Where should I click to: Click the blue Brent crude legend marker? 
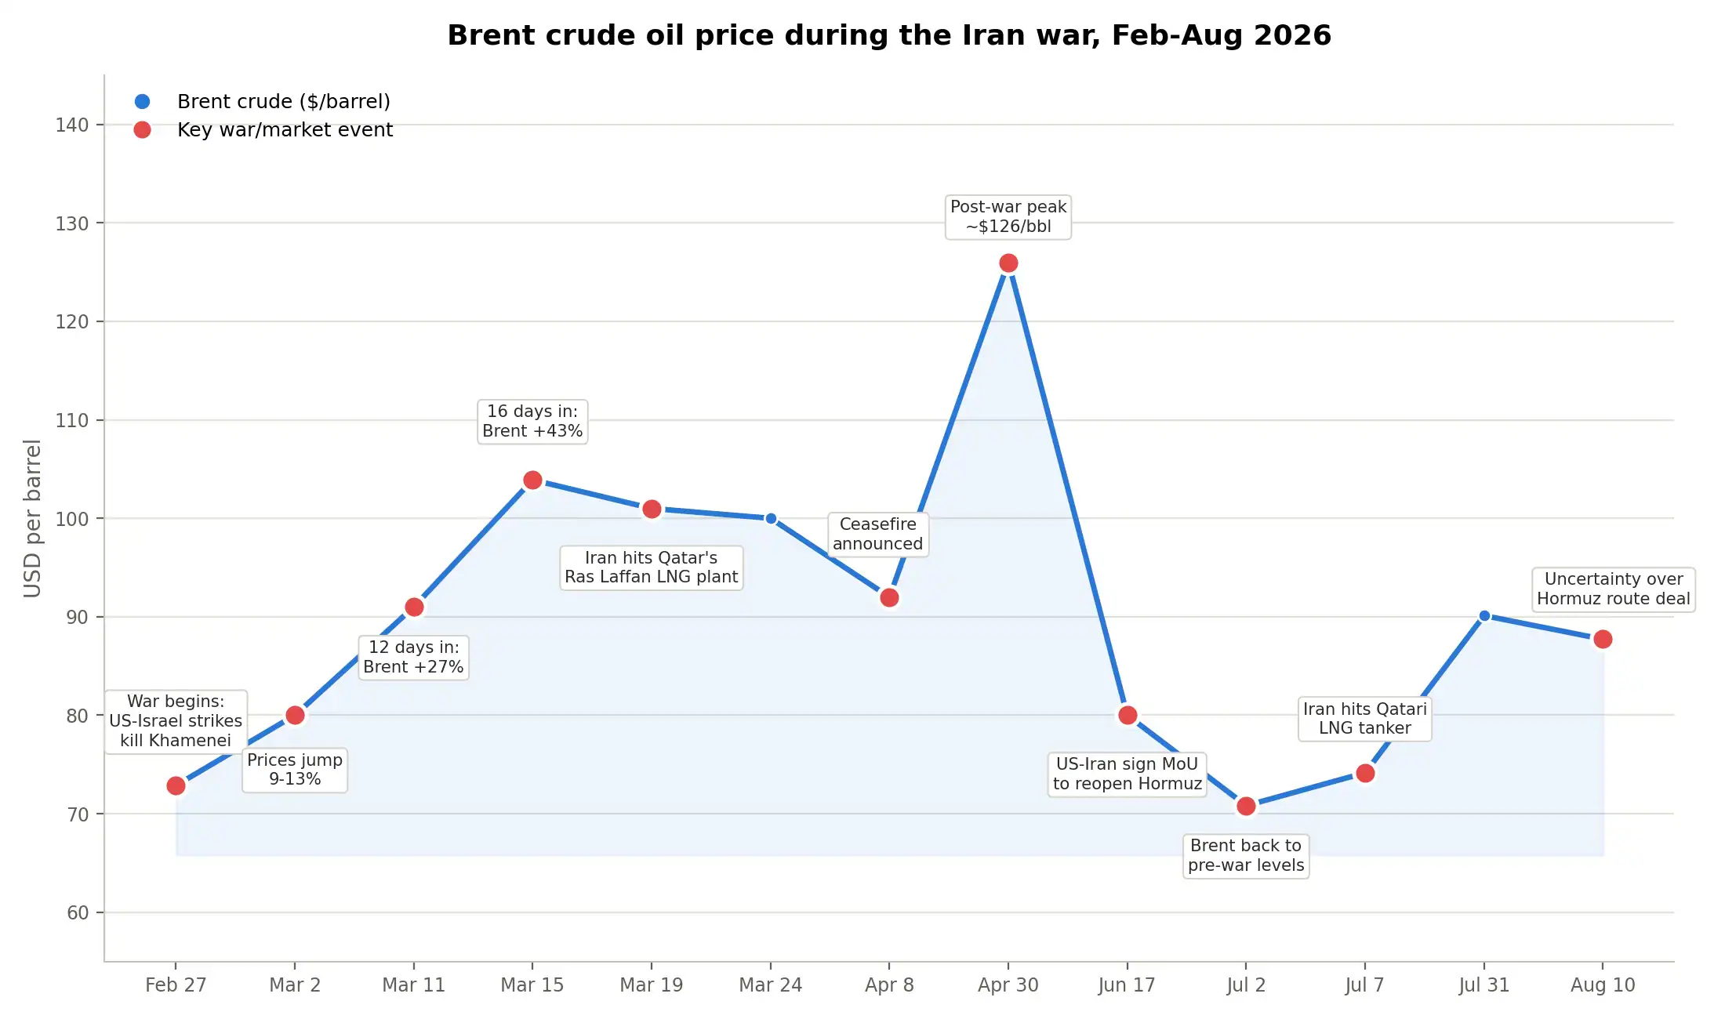point(142,101)
